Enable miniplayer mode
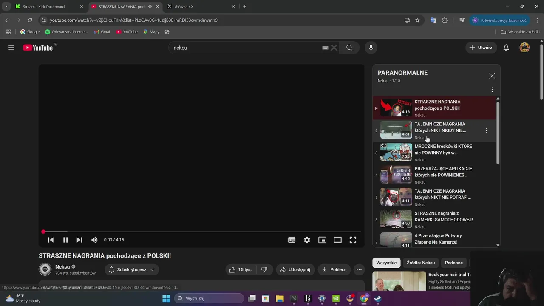The height and width of the screenshot is (306, 544). coord(322,240)
